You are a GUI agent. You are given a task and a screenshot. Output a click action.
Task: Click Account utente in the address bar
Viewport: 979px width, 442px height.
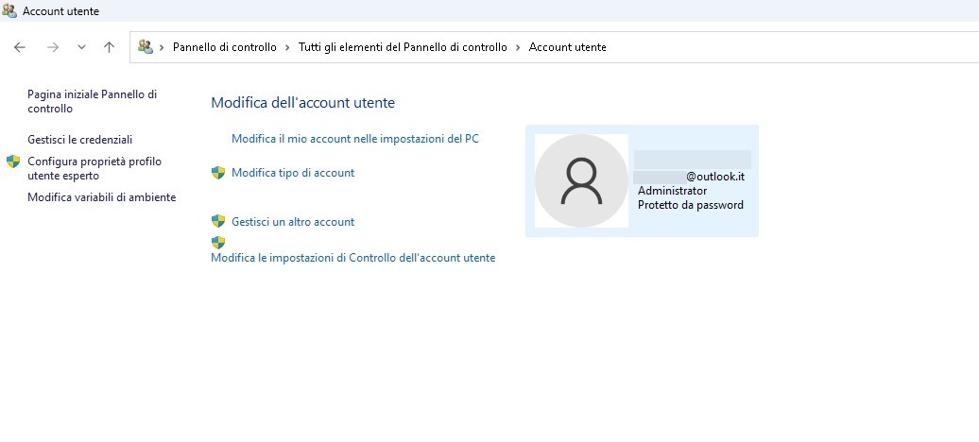[x=567, y=47]
